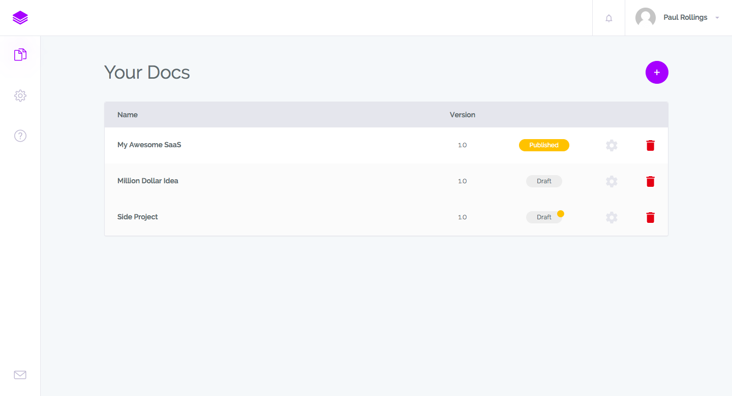Add a new doc with the plus button
This screenshot has height=396, width=732.
657,73
